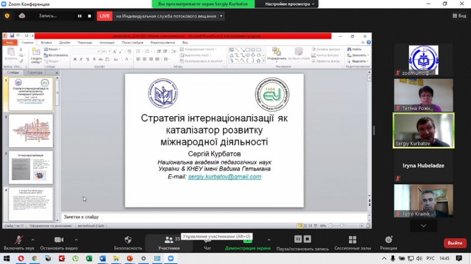This screenshot has height=264, width=471.
Task: Adjust the PowerPoint zoom slider in status bar
Action: (342, 225)
